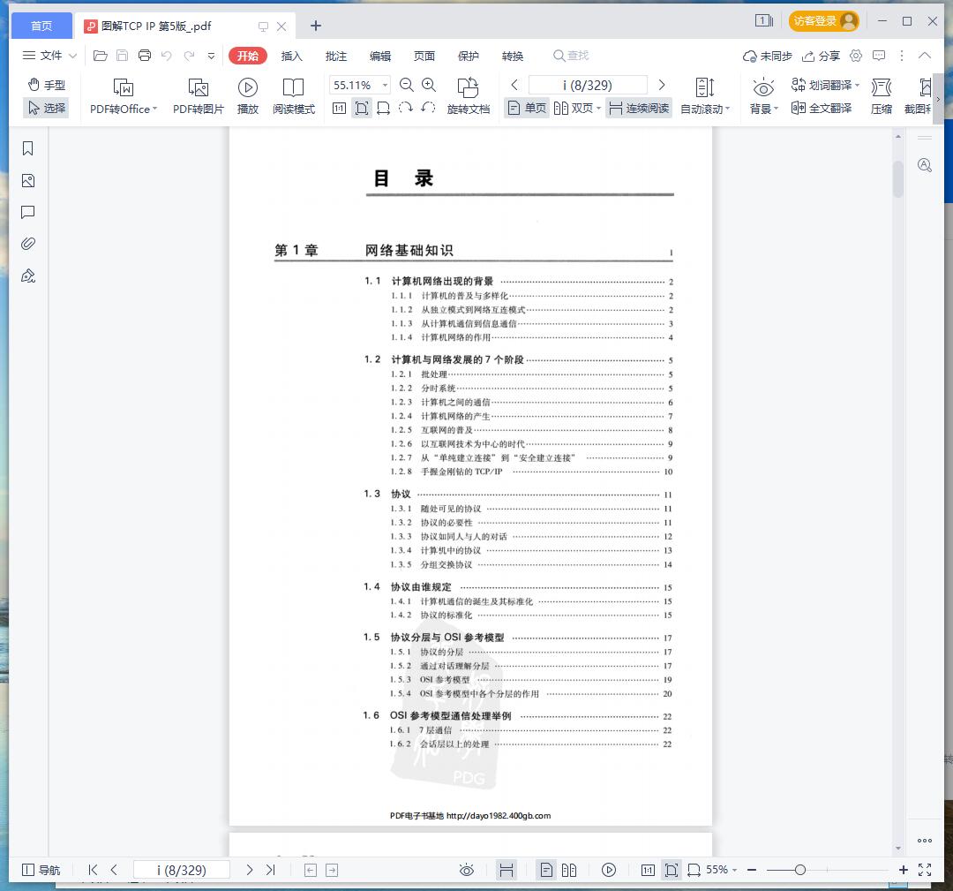This screenshot has height=891, width=953.
Task: Click the search assistant icon in right sidebar
Action: [925, 165]
